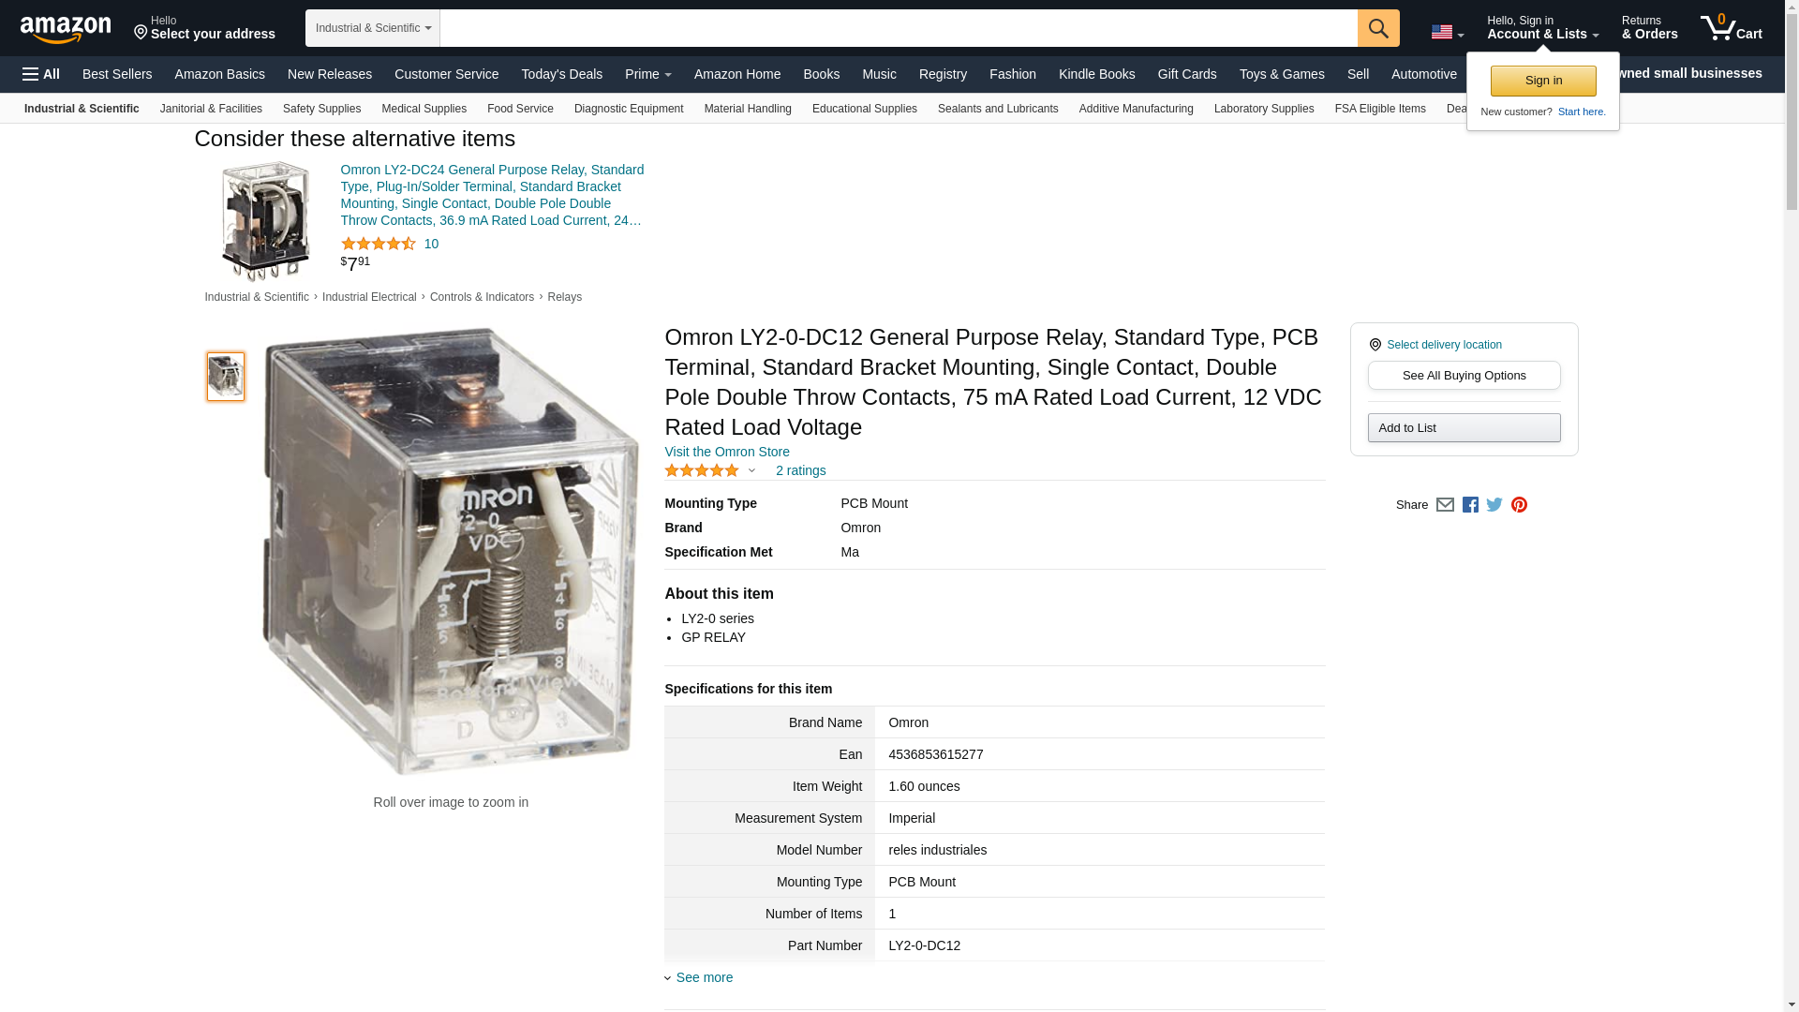The height and width of the screenshot is (1012, 1799).
Task: Share on Facebook icon
Action: pyautogui.click(x=1470, y=505)
